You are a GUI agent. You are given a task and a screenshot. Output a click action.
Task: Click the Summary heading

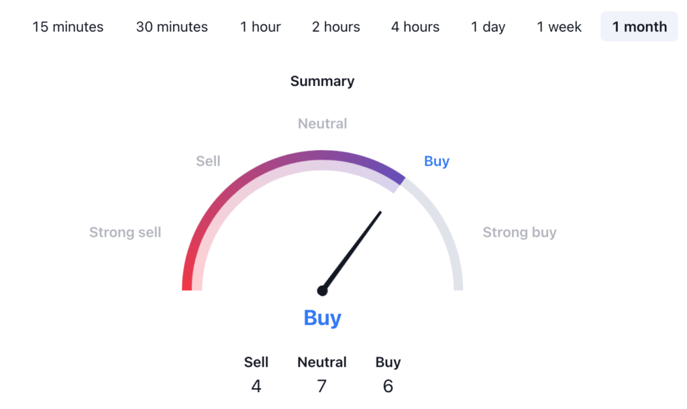322,81
